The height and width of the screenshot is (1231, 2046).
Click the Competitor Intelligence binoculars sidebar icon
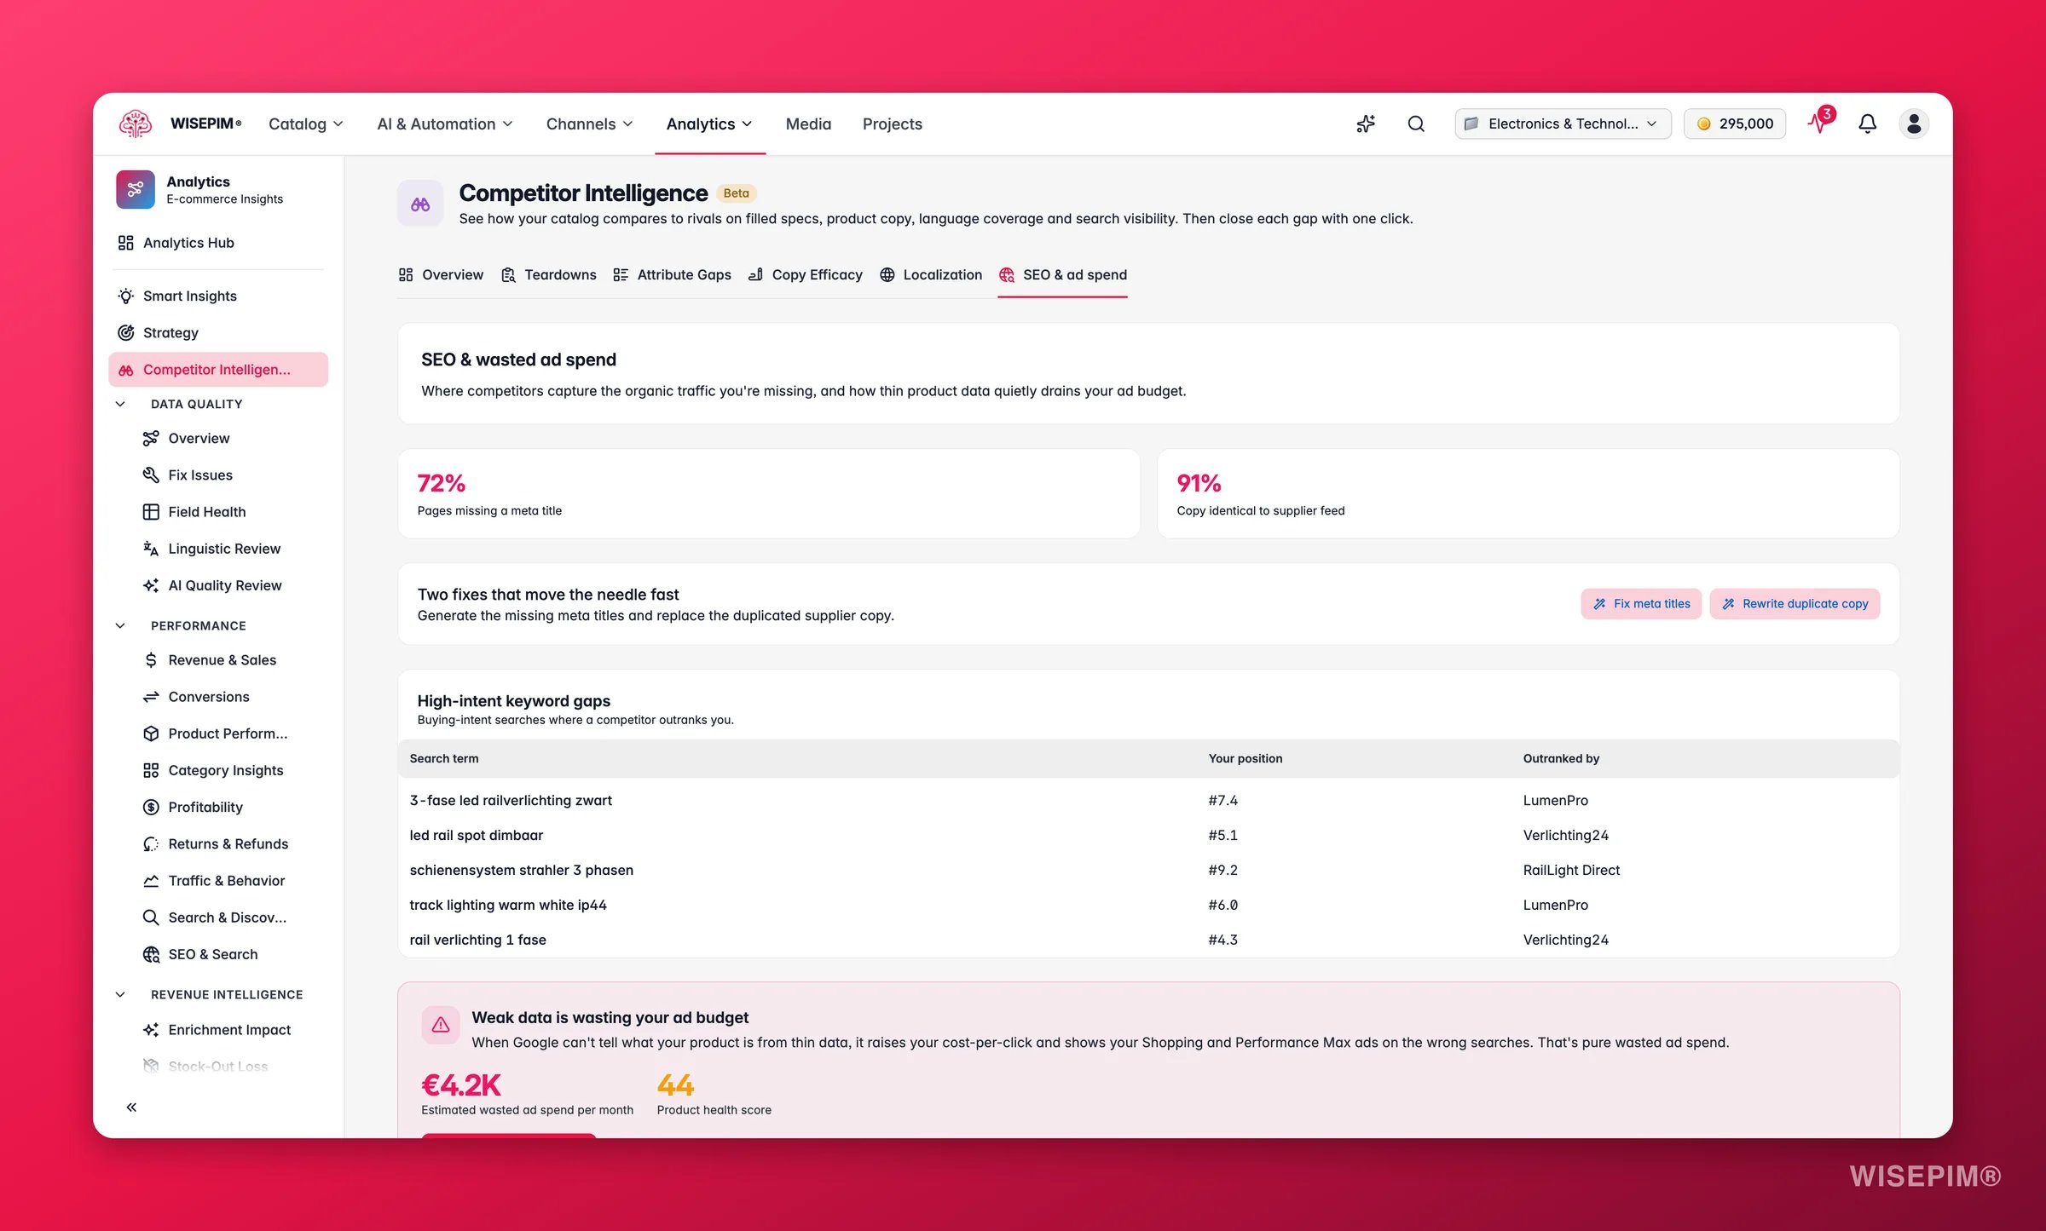[x=126, y=370]
